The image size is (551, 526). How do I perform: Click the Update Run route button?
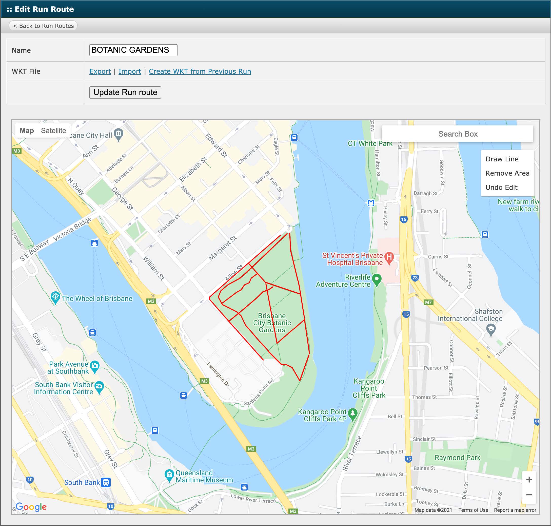click(x=125, y=92)
